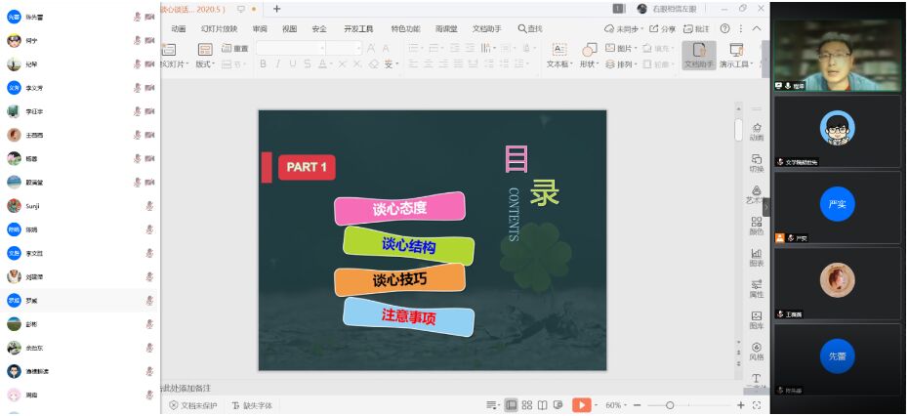Switch to slide sorter grid view

coord(527,405)
